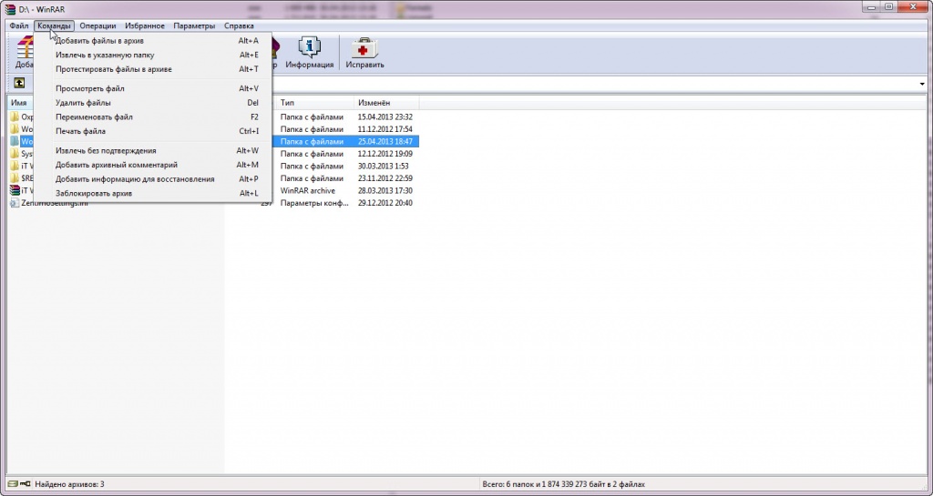Image resolution: width=933 pixels, height=496 pixels.
Task: Choose Извлечь без подтверждения
Action: (153, 150)
